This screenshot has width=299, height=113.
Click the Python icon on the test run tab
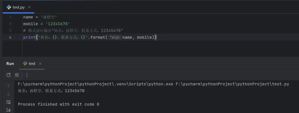click(25, 64)
